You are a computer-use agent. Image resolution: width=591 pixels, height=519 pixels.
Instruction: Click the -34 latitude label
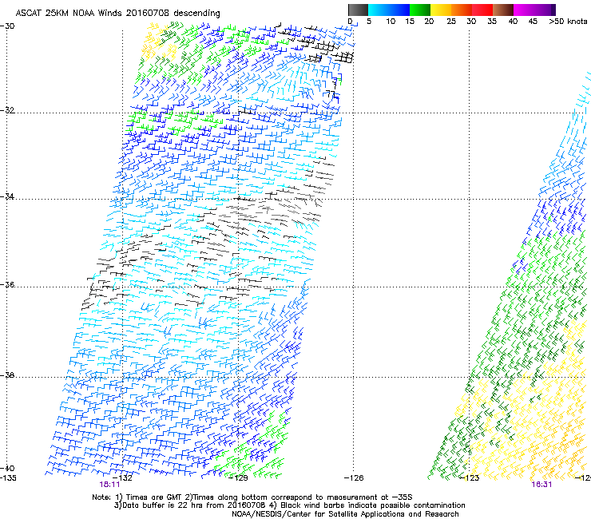coord(7,196)
